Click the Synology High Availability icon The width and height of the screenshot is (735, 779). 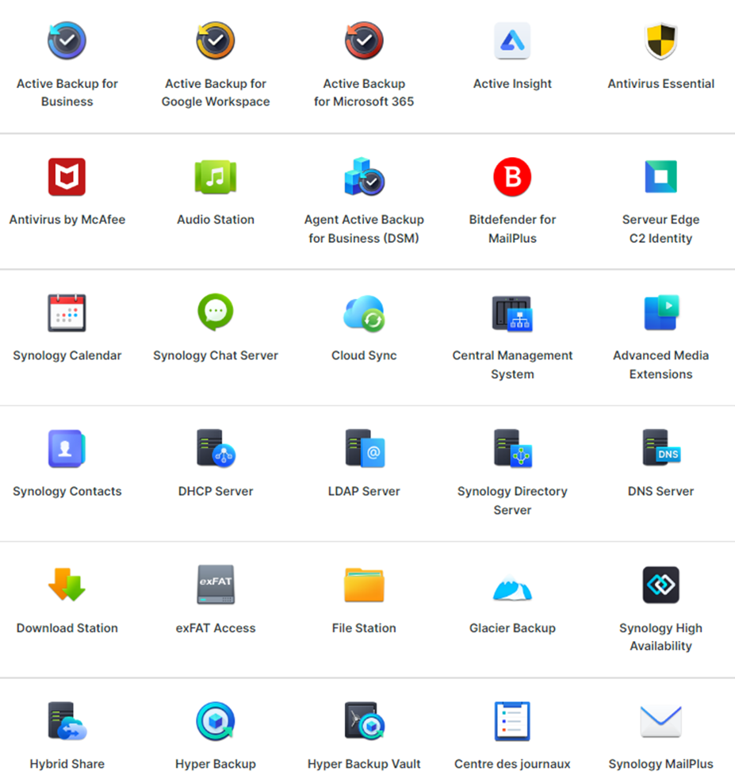661,585
